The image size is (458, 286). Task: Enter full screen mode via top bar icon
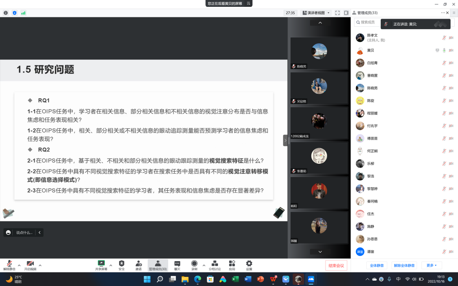337,13
